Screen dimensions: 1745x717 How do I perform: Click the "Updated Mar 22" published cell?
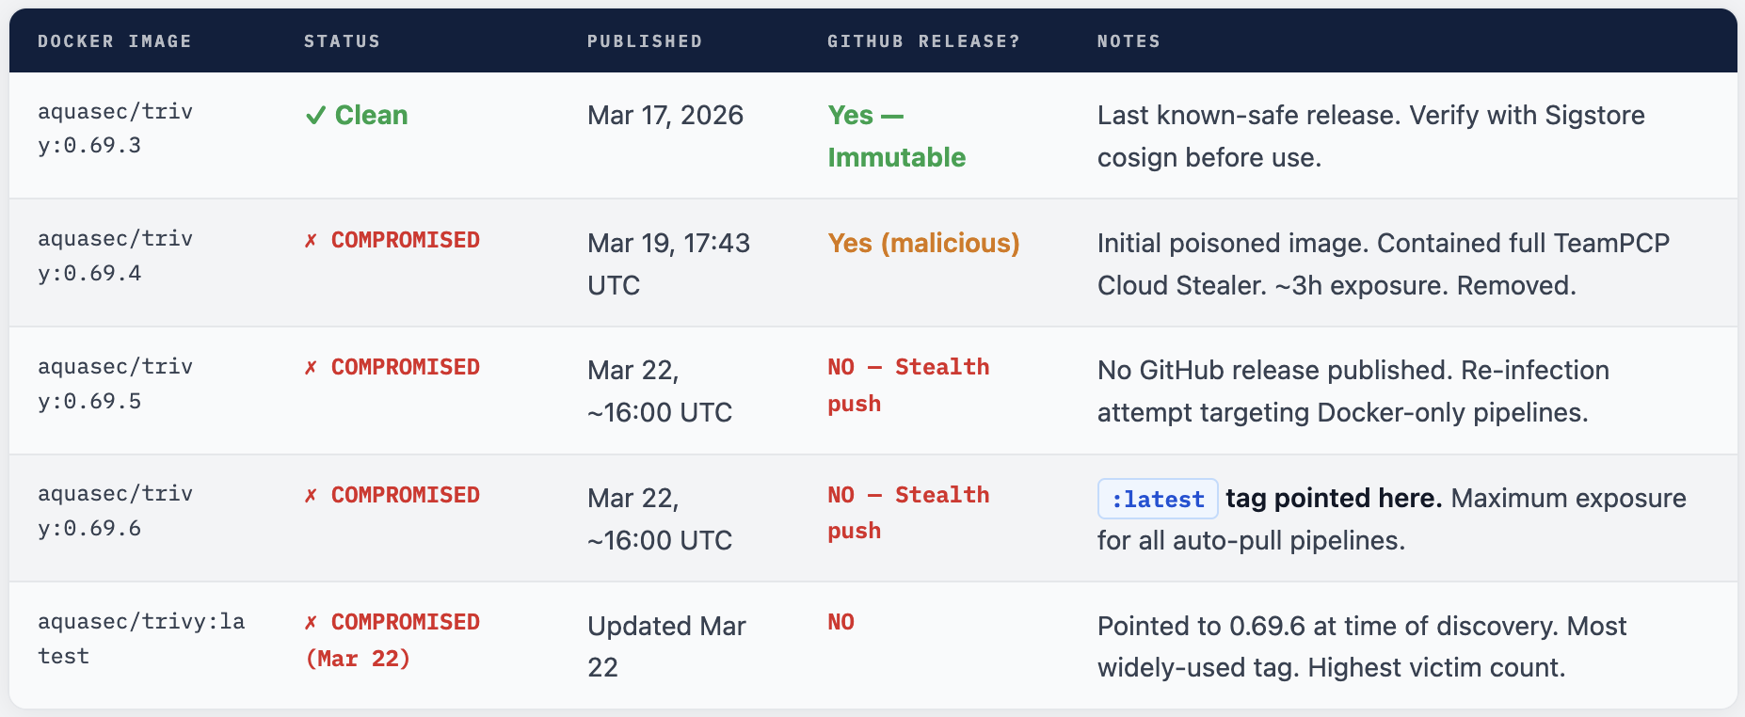666,646
